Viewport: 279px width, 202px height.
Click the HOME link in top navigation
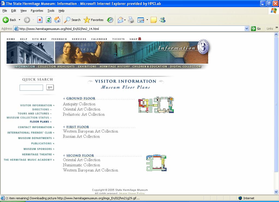click(11, 39)
